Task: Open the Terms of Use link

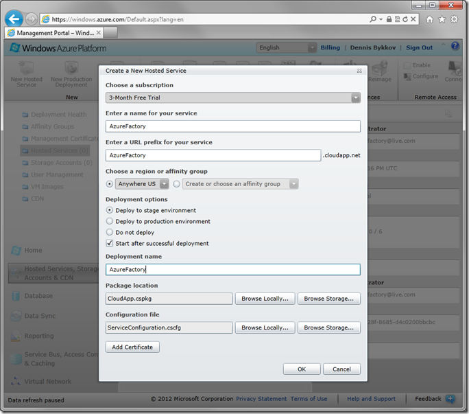Action: click(x=309, y=399)
